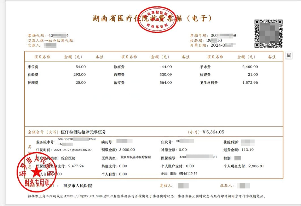Image resolution: width=301 pixels, height=206 pixels.
Task: Click the 业务流水号 label
Action: click(46, 142)
